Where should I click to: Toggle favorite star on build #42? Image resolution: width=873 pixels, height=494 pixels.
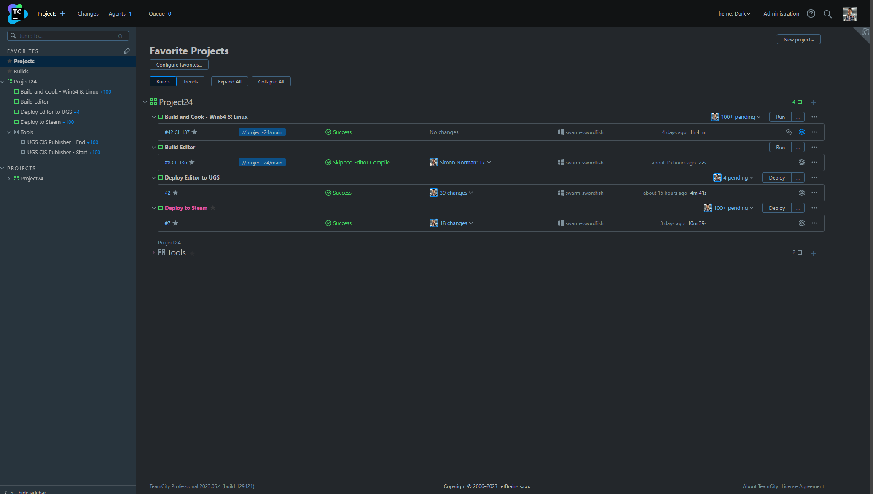point(194,132)
